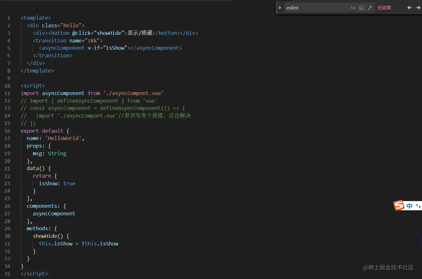Go to previous match arrow

(x=410, y=8)
